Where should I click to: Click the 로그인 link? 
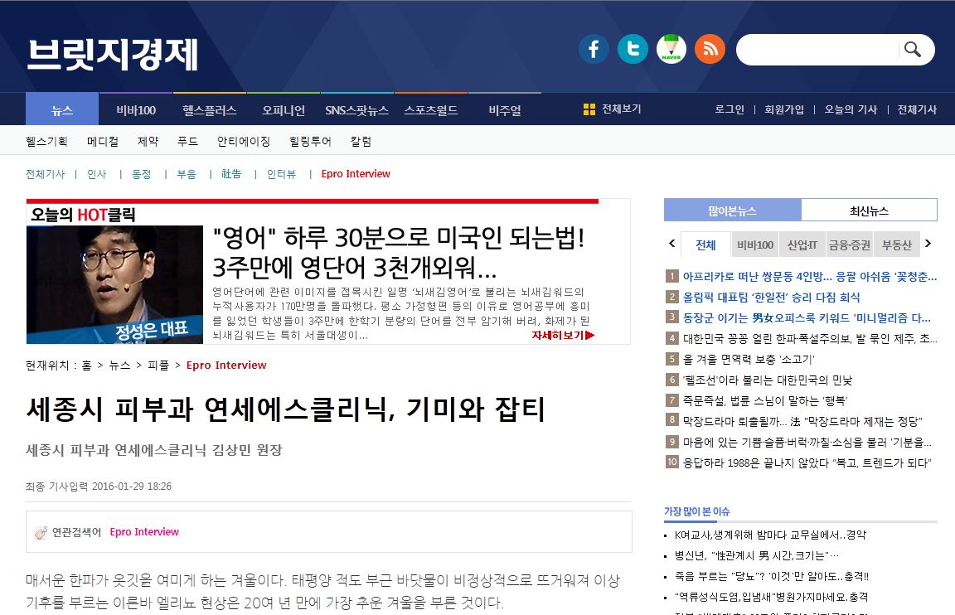pos(730,109)
